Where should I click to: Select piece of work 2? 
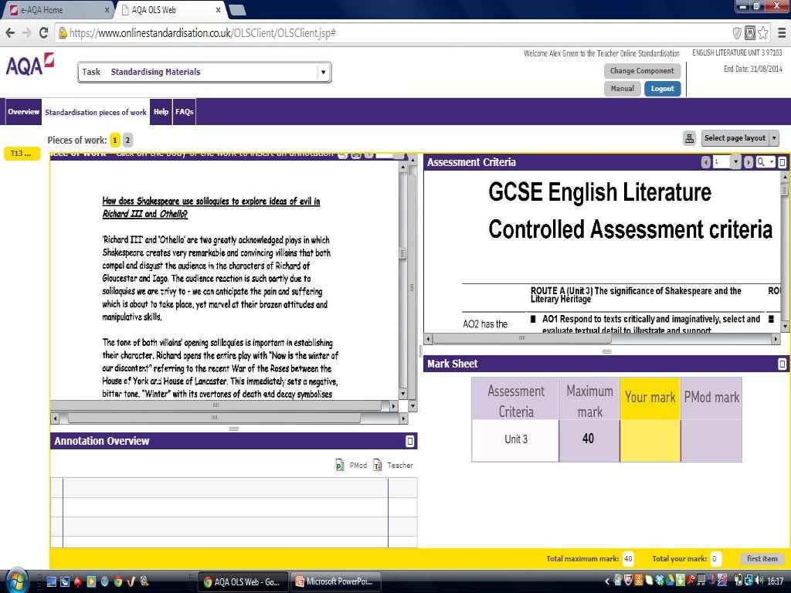coord(127,141)
